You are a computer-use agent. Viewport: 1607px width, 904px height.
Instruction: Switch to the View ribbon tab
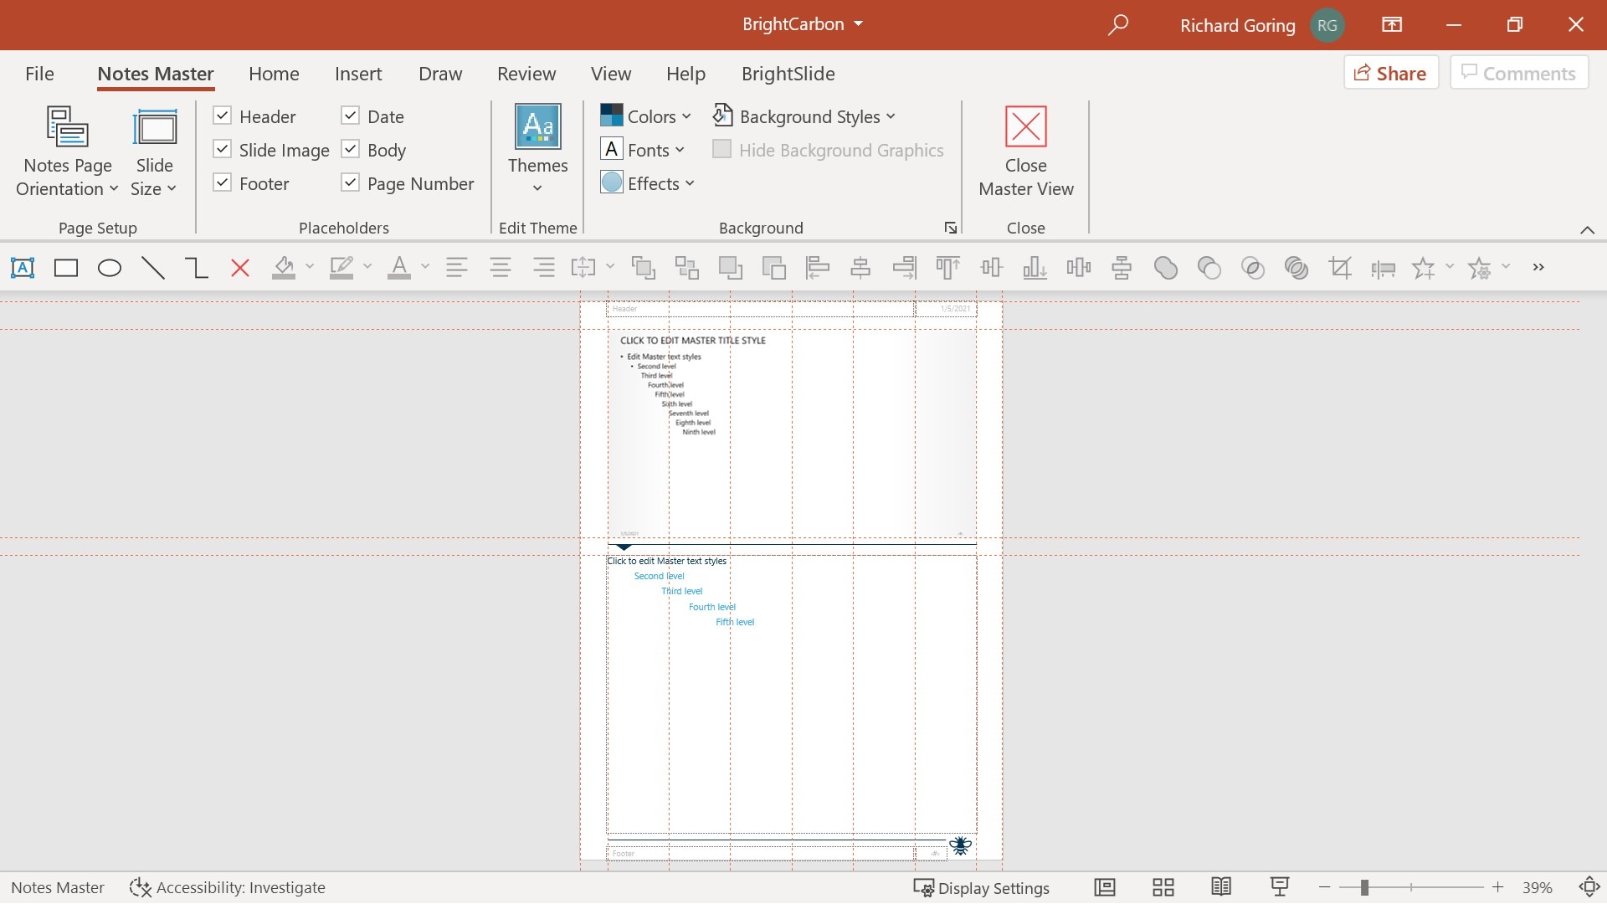610,73
